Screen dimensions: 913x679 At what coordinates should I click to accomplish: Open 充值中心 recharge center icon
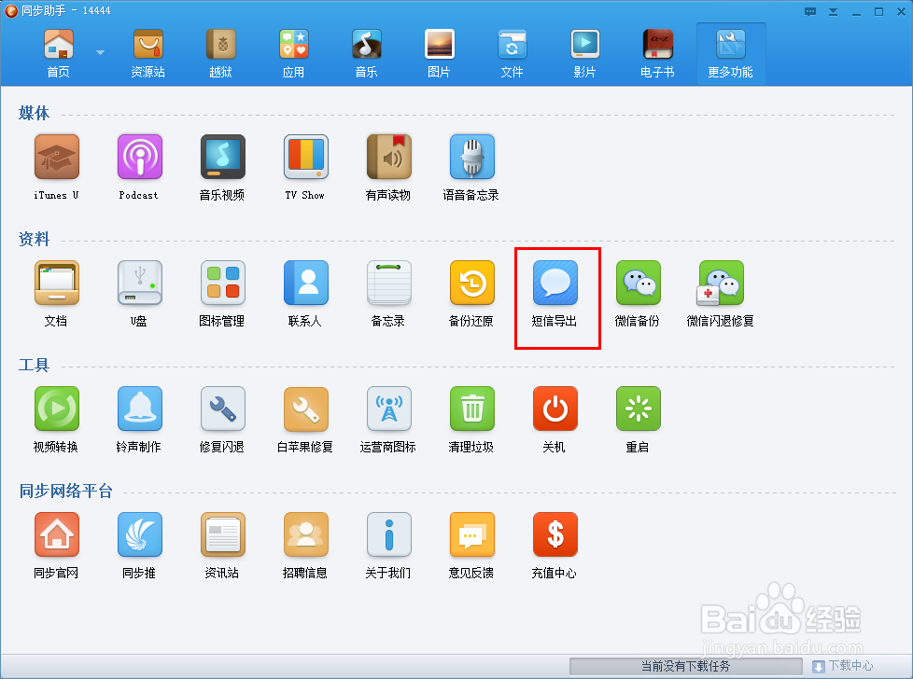coord(555,534)
